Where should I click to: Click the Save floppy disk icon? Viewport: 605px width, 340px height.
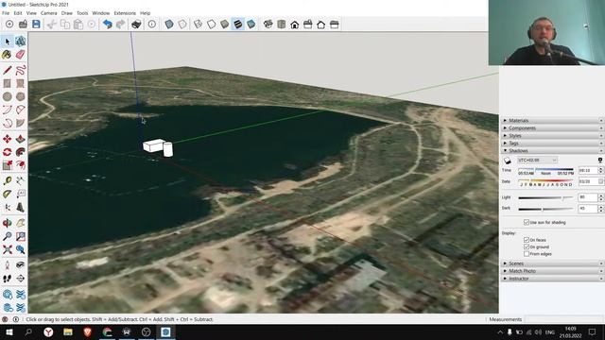pos(36,25)
